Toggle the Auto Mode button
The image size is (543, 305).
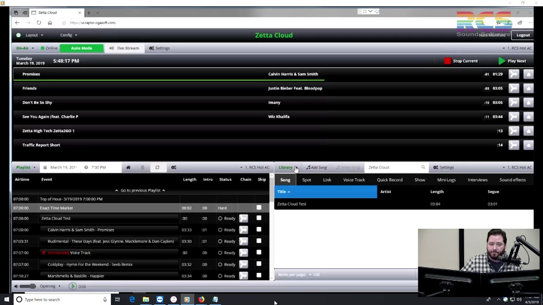pyautogui.click(x=81, y=48)
